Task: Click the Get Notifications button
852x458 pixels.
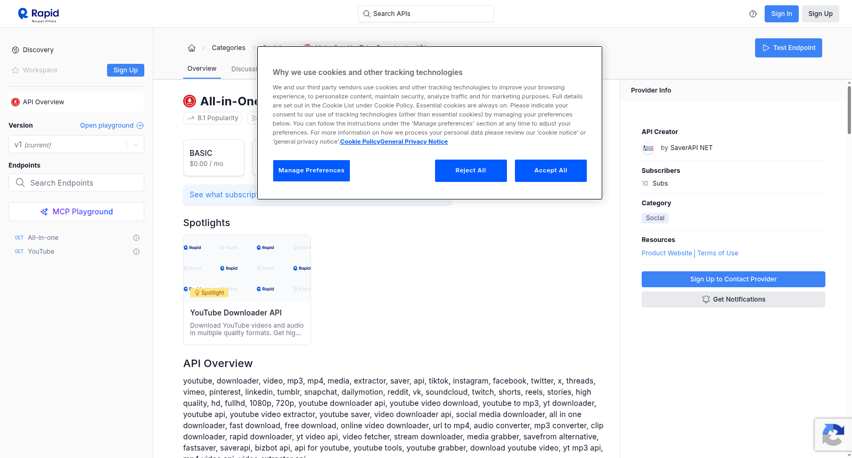Action: pyautogui.click(x=733, y=299)
